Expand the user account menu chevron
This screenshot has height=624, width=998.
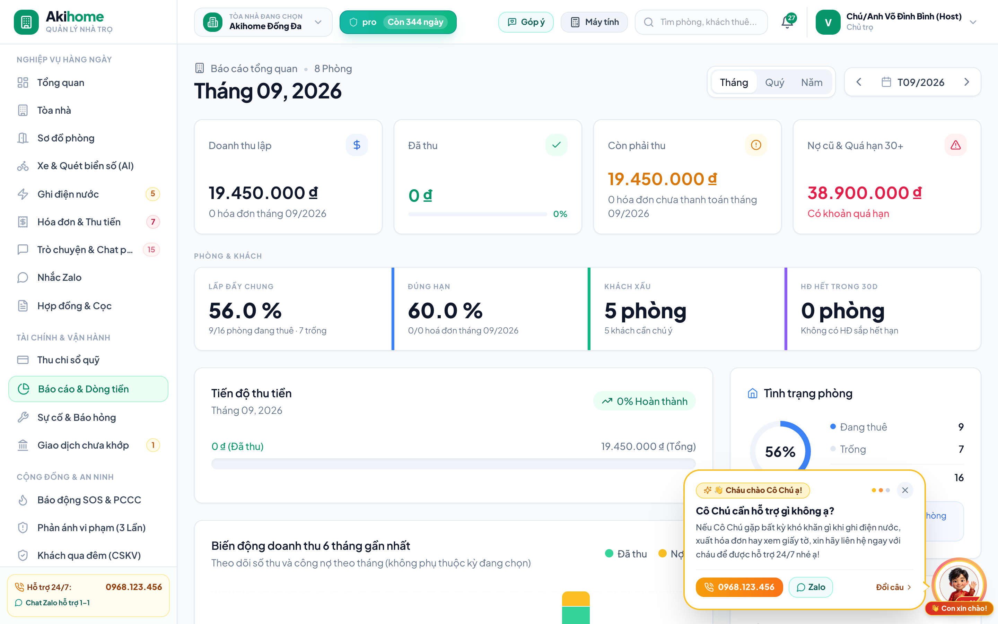[973, 22]
